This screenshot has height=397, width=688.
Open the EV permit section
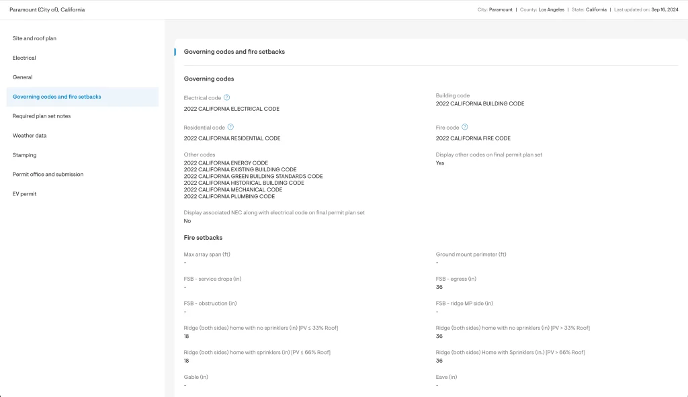pos(25,194)
